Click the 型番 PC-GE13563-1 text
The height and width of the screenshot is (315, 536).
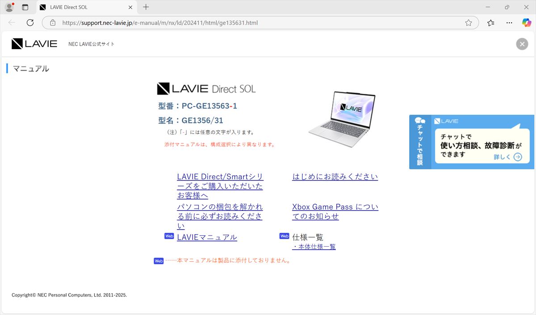pyautogui.click(x=197, y=106)
